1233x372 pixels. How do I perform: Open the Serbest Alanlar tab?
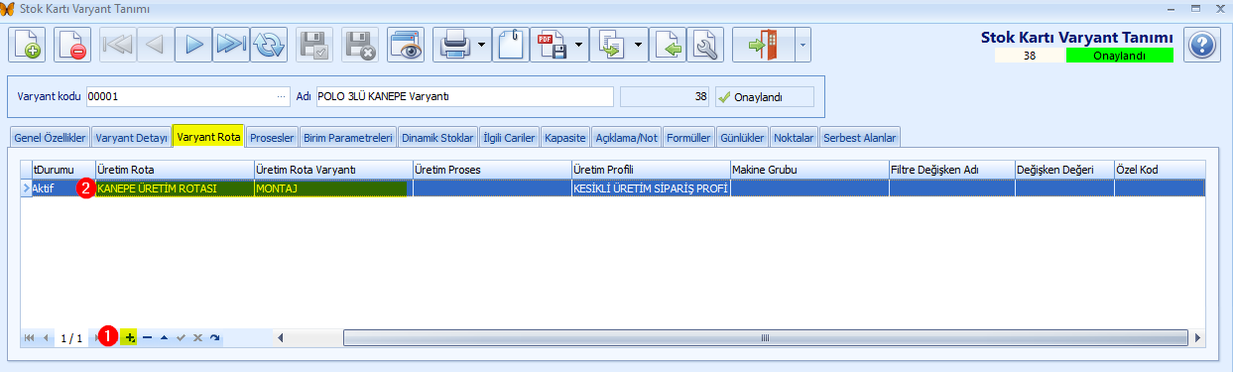tap(860, 138)
